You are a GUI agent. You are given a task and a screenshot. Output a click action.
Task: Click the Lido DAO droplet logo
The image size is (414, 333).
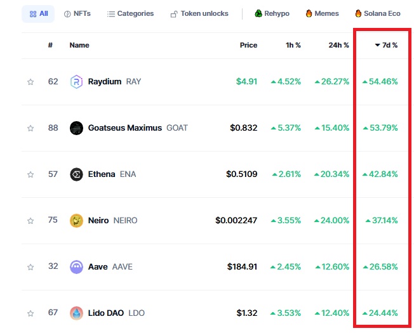[x=76, y=313]
